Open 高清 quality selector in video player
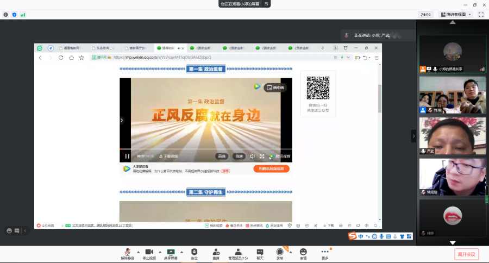Screen dimensions: 489x263 [x=222, y=156]
